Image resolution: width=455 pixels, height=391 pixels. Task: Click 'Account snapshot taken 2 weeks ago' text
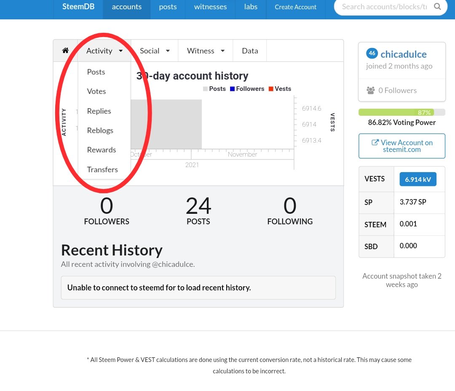tap(402, 280)
